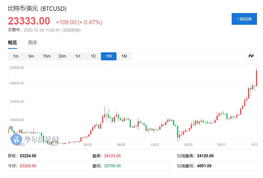This screenshot has height=178, width=263.
Task: Select the 1H timeframe
Action: pyautogui.click(x=78, y=56)
